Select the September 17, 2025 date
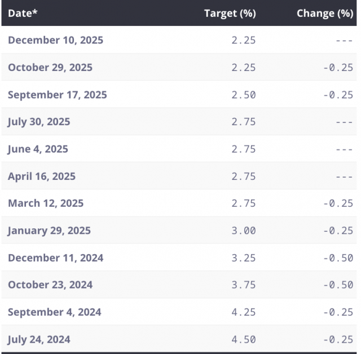Viewport: 361px width, 354px height. pos(57,95)
